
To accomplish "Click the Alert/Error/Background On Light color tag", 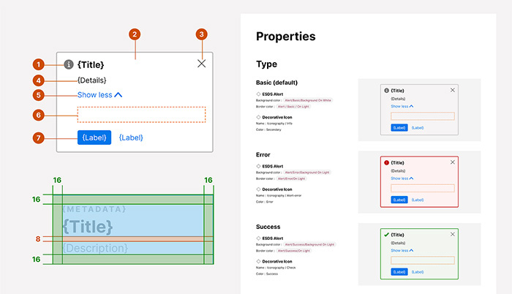I will click(310, 171).
